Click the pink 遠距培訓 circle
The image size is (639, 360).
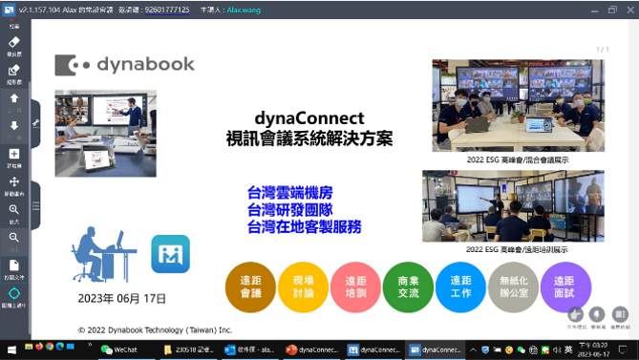pos(355,287)
